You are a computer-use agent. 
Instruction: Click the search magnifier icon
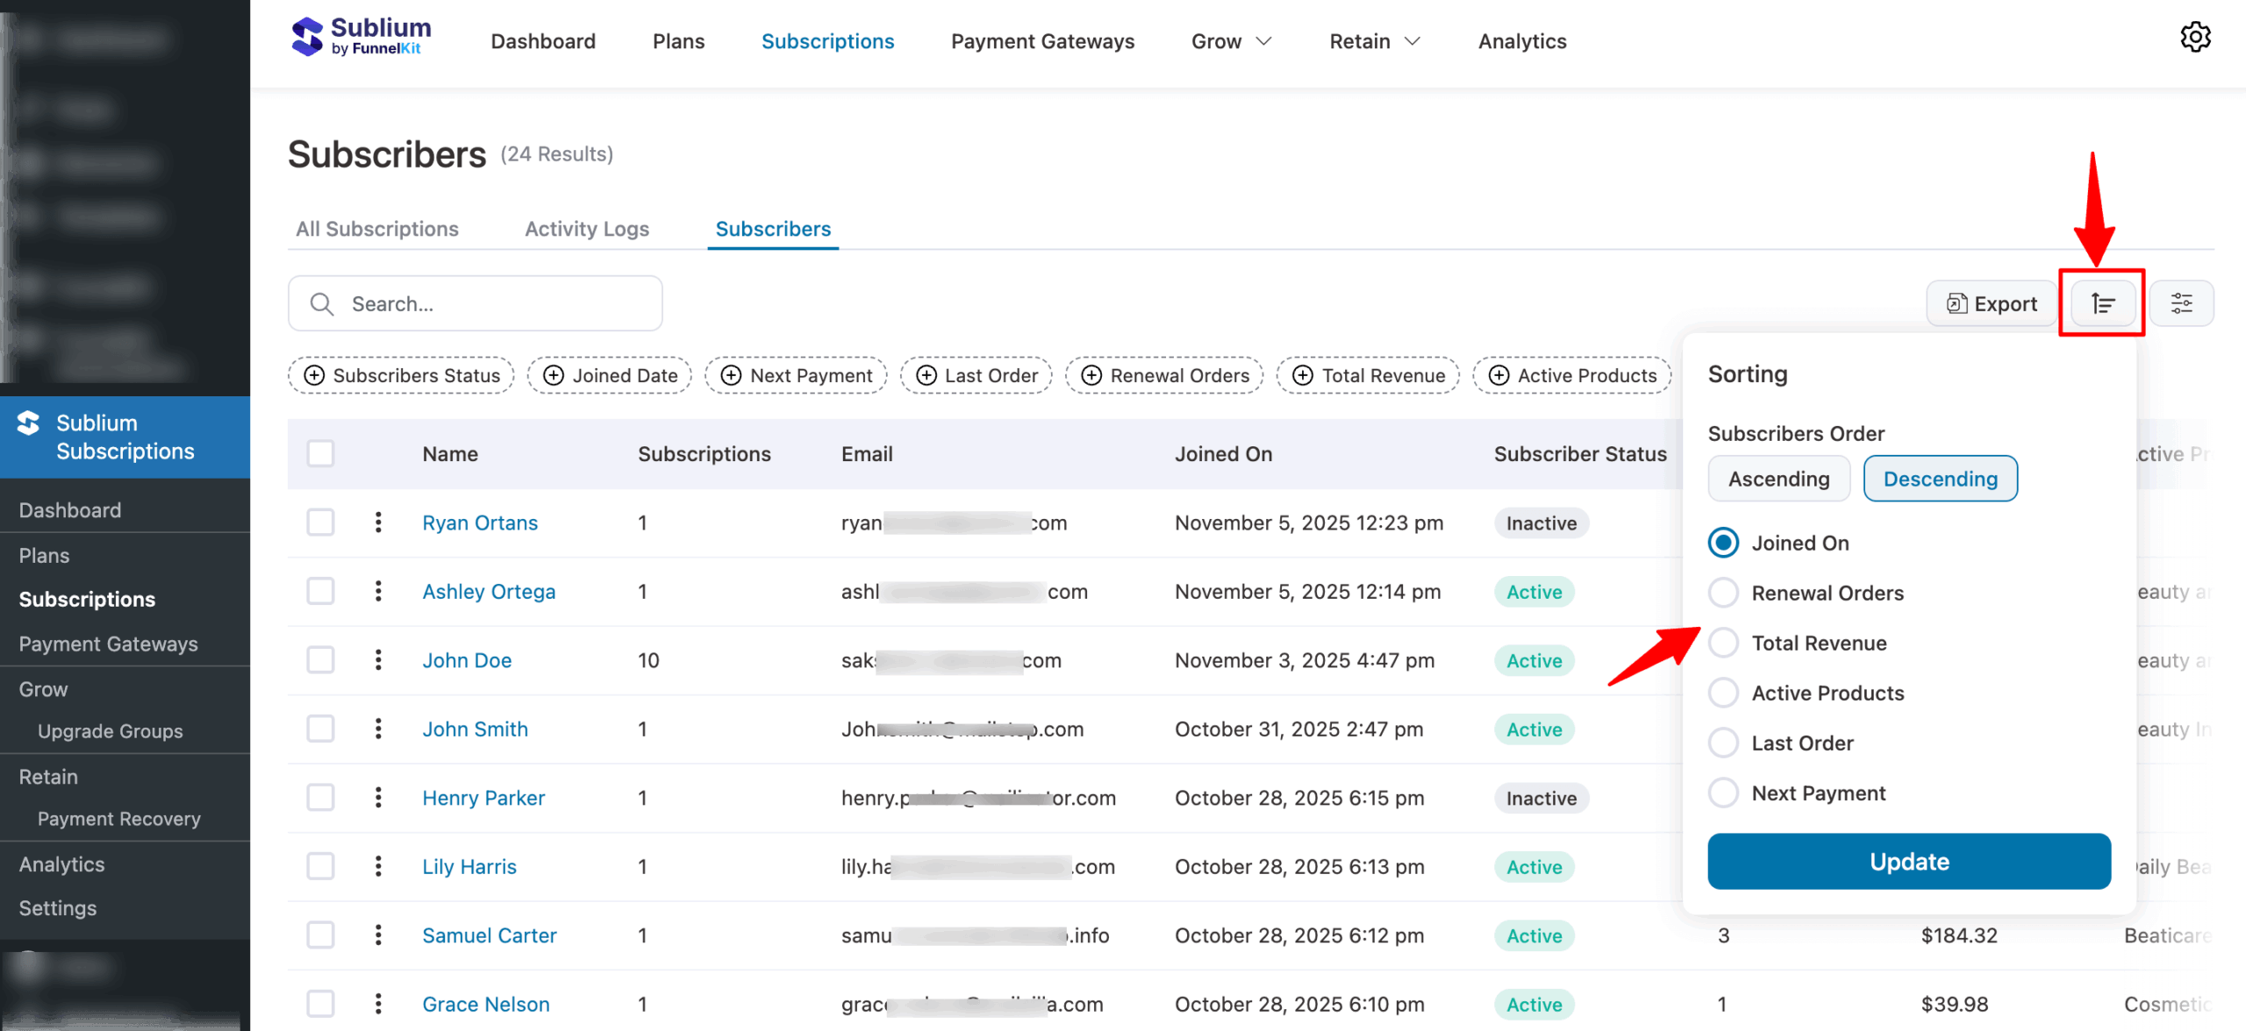pos(322,304)
